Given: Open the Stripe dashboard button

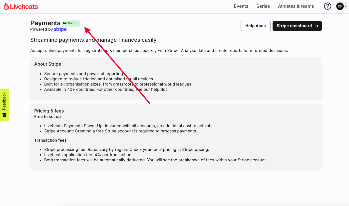Looking at the screenshot, I should [x=297, y=26].
